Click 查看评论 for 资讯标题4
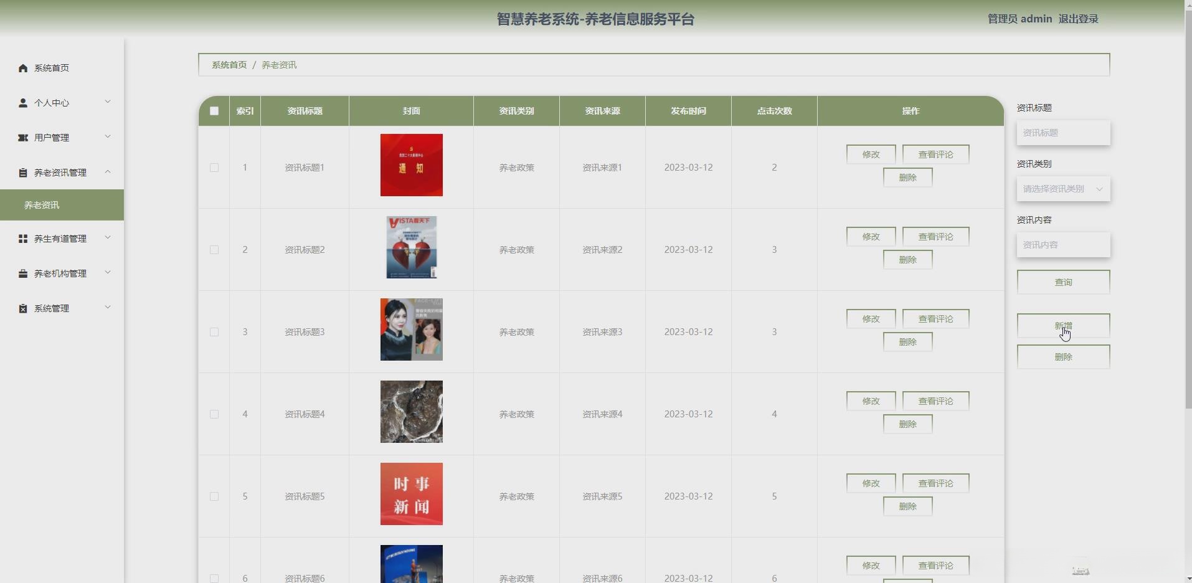Screen dimensions: 1192x583 [935, 401]
